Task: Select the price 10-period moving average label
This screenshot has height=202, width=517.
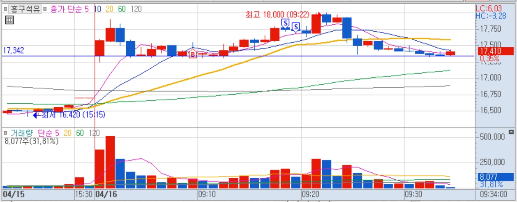Action: click(98, 9)
